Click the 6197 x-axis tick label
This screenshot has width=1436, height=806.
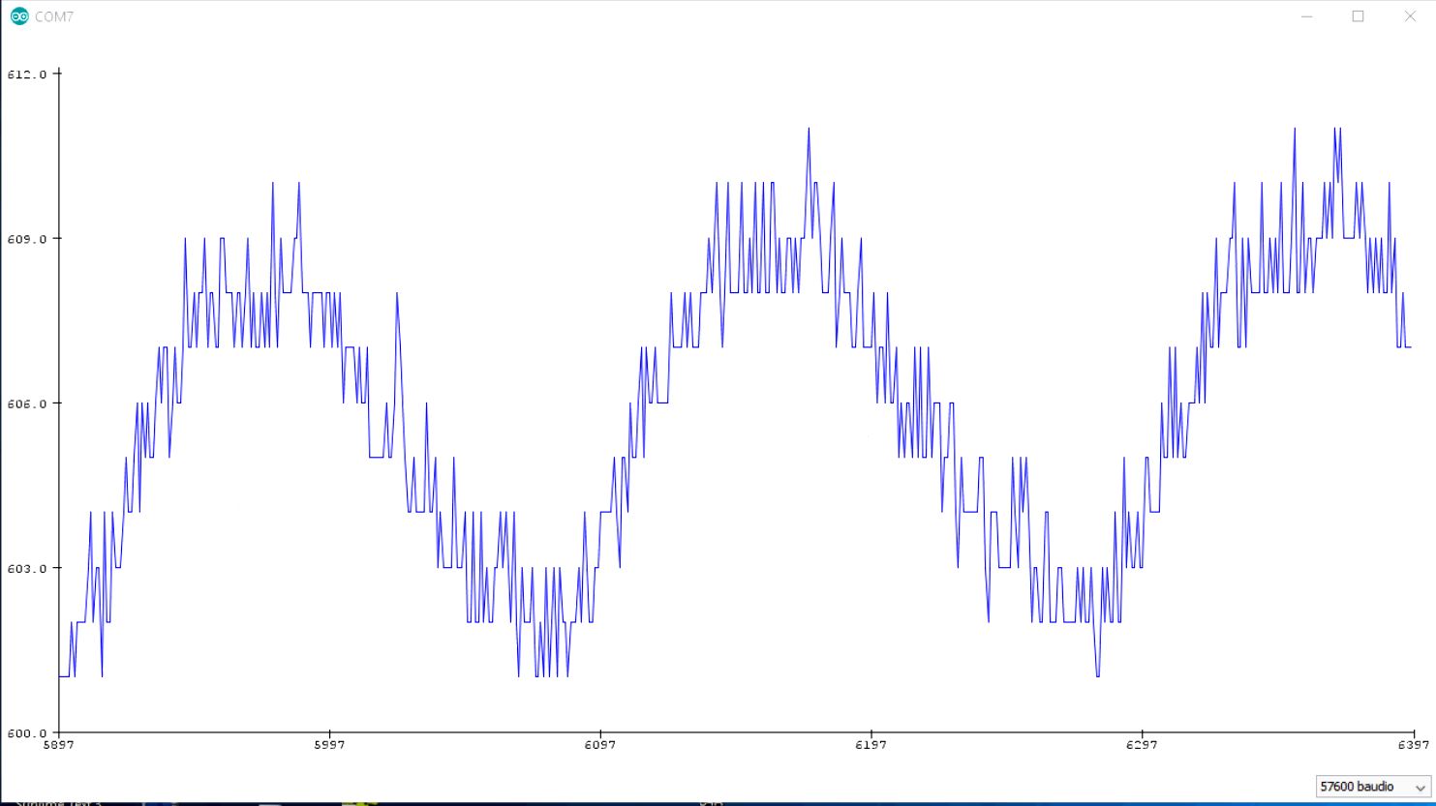pos(871,746)
